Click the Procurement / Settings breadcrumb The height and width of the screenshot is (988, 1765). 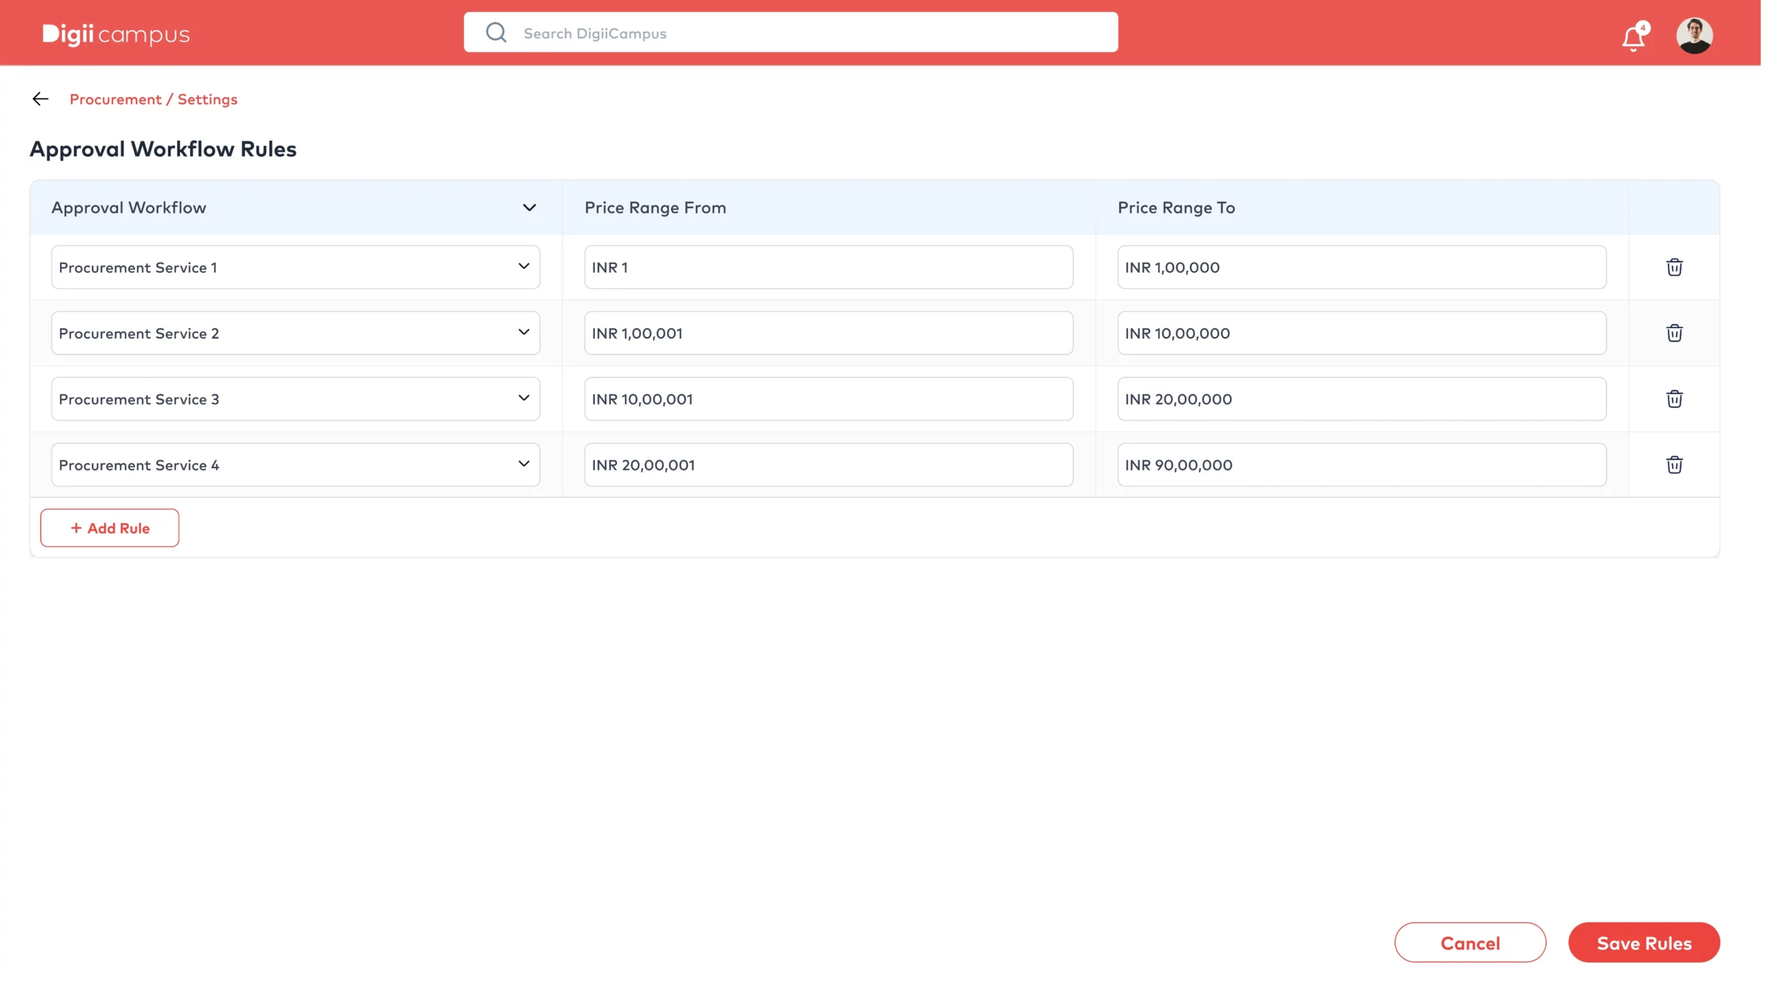(153, 99)
